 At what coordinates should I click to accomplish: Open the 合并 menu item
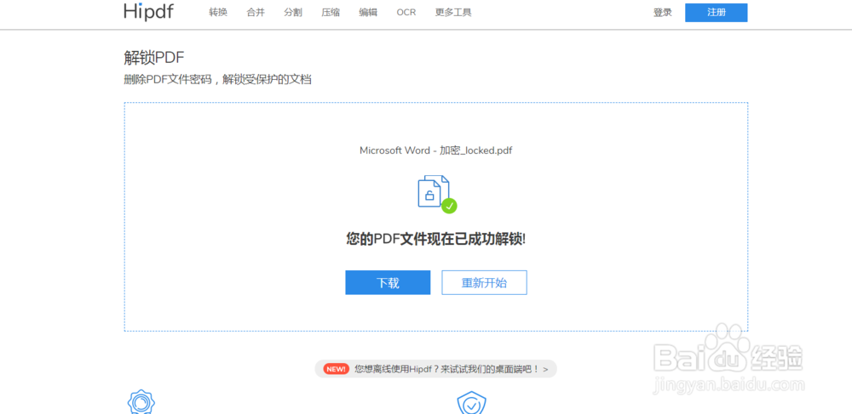pyautogui.click(x=256, y=12)
